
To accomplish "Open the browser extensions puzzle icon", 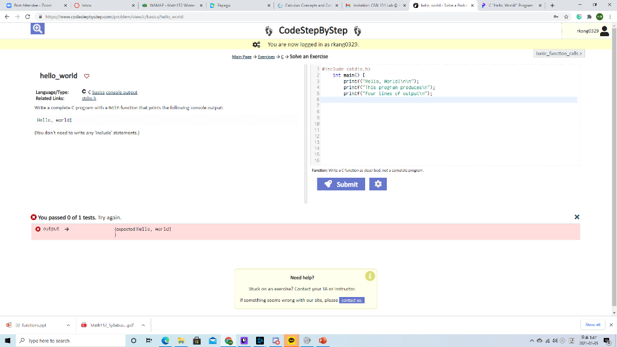I will point(589,16).
